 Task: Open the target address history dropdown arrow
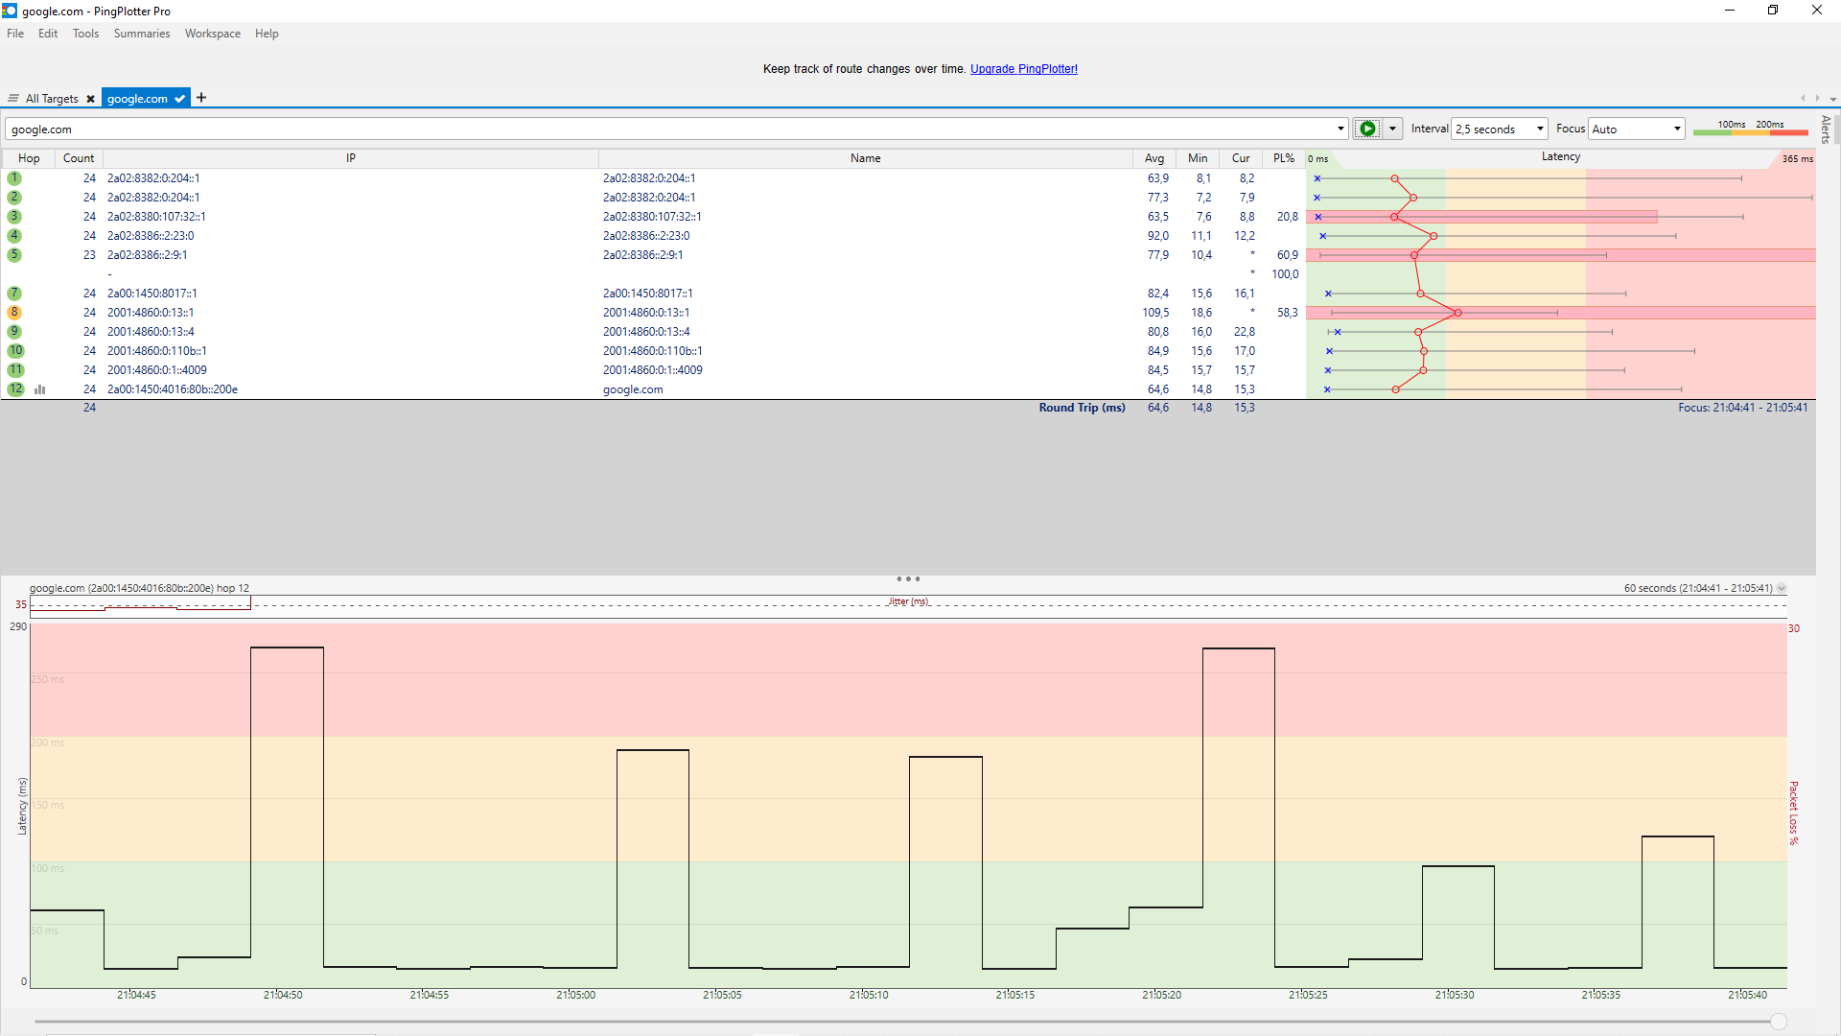[x=1340, y=129]
